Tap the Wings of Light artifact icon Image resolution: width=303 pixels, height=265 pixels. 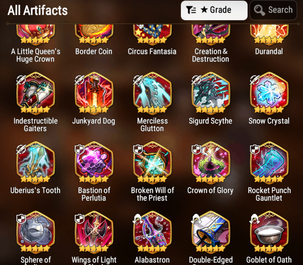point(94,231)
